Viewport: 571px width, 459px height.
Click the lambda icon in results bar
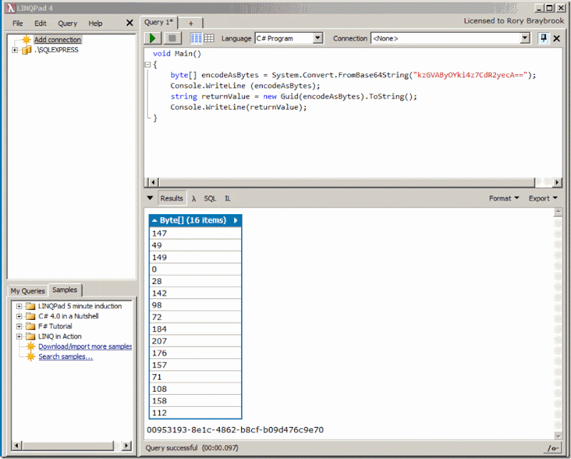[193, 198]
